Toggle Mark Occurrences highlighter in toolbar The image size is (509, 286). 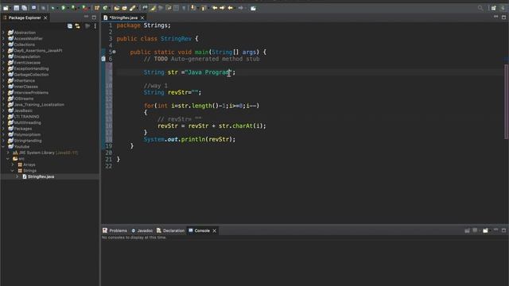pyautogui.click(x=153, y=8)
